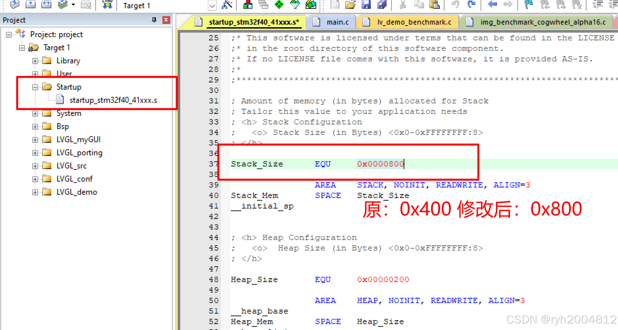Click the Save All icon
618x330 pixels.
click(382, 5)
